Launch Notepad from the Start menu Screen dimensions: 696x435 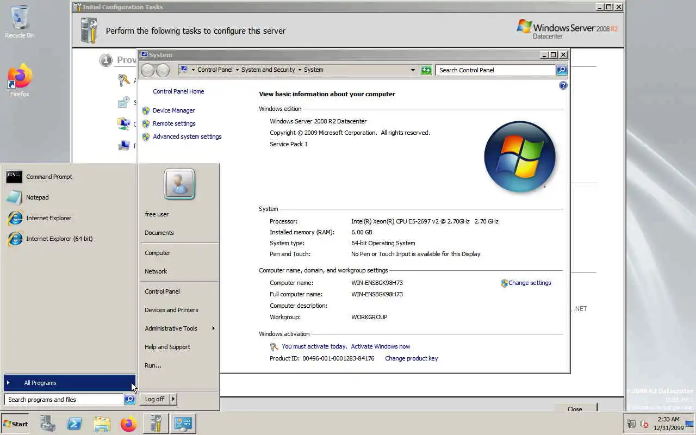point(69,197)
